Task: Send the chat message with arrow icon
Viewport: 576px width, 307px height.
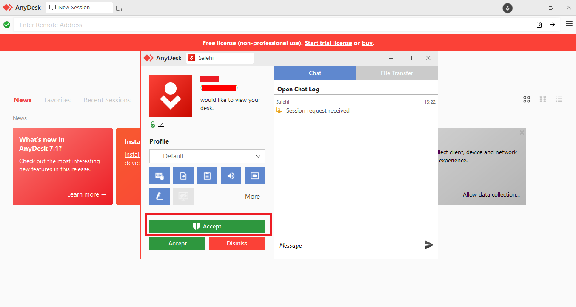Action: [x=429, y=245]
